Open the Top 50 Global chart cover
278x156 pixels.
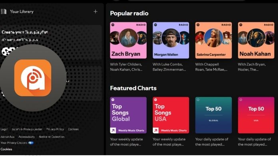(x=213, y=115)
